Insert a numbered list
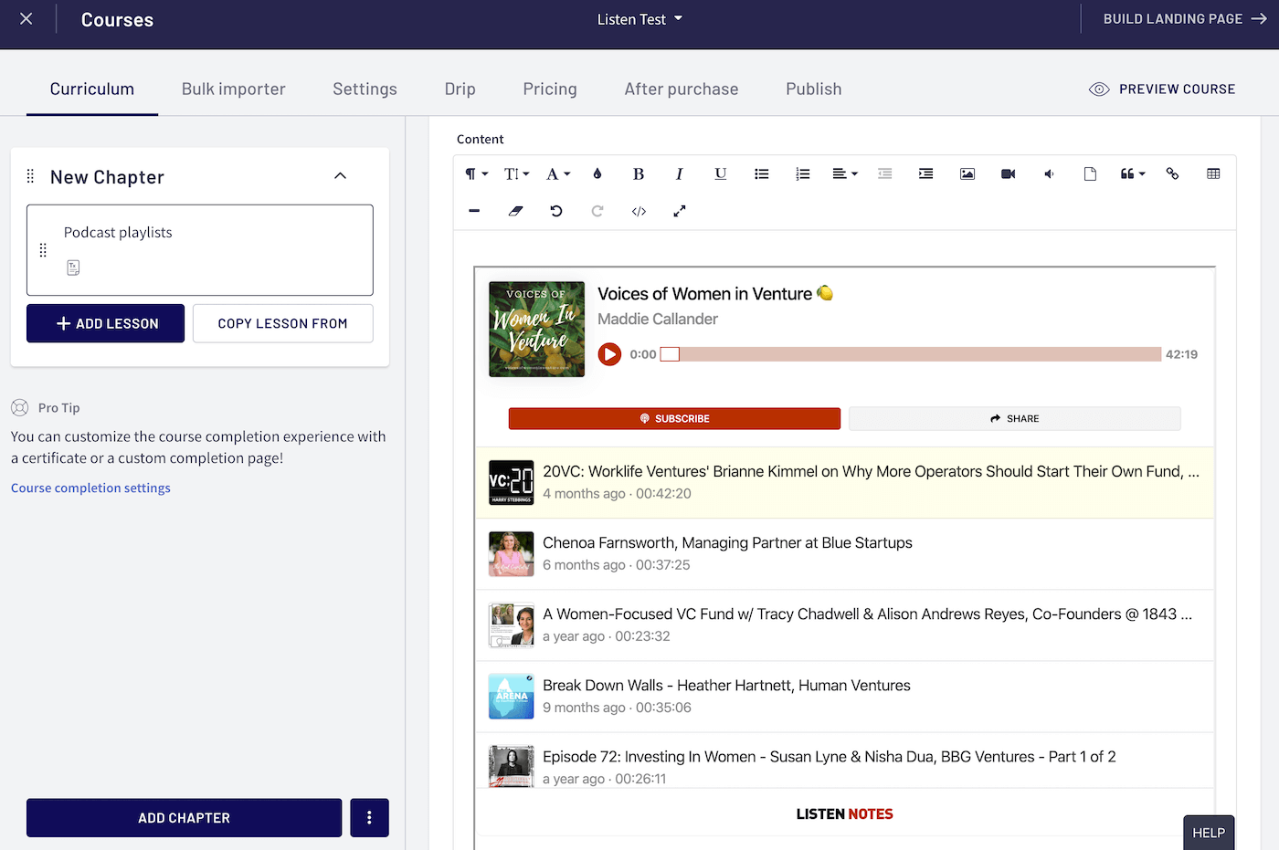 [803, 174]
